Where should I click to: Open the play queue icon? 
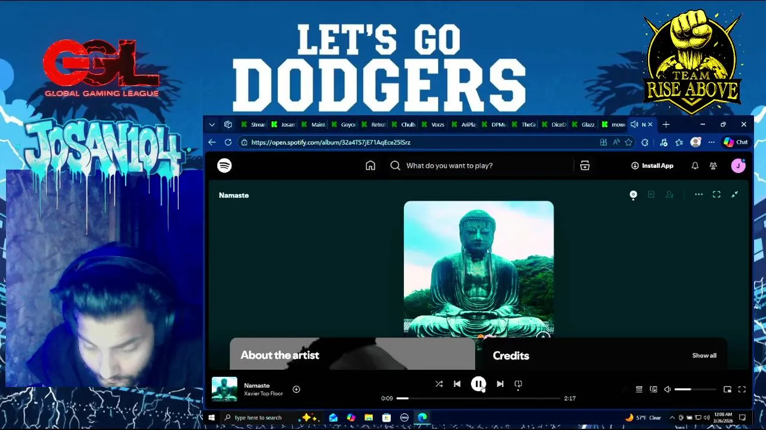(x=639, y=389)
